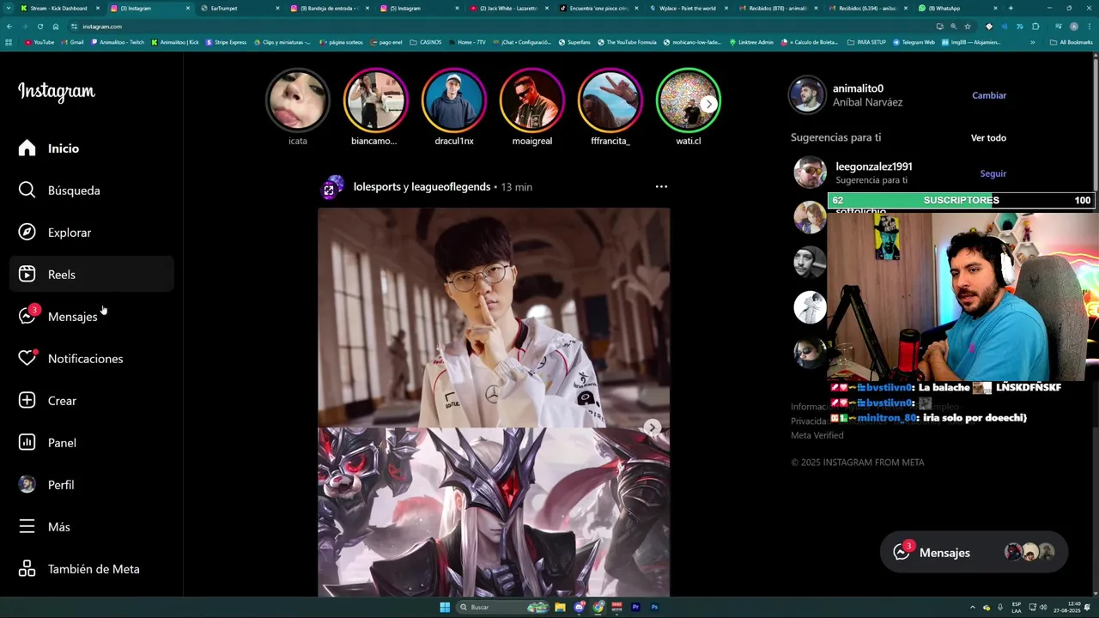The width and height of the screenshot is (1099, 618).
Task: Open Telegram Web bookmark
Action: pos(914,42)
